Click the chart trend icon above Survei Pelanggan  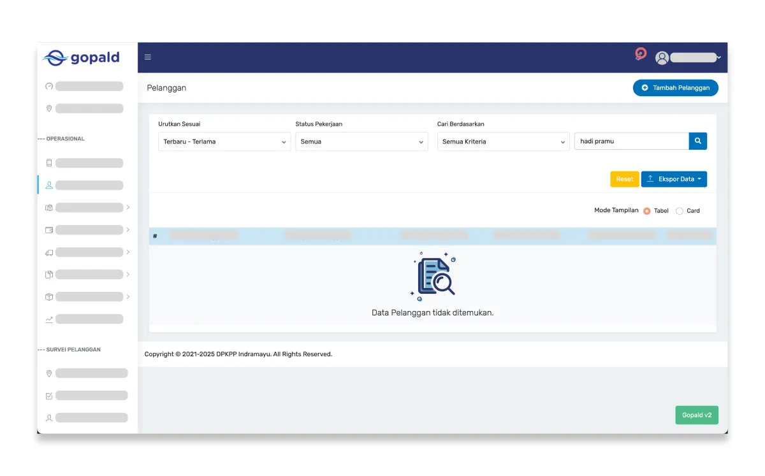pos(49,319)
